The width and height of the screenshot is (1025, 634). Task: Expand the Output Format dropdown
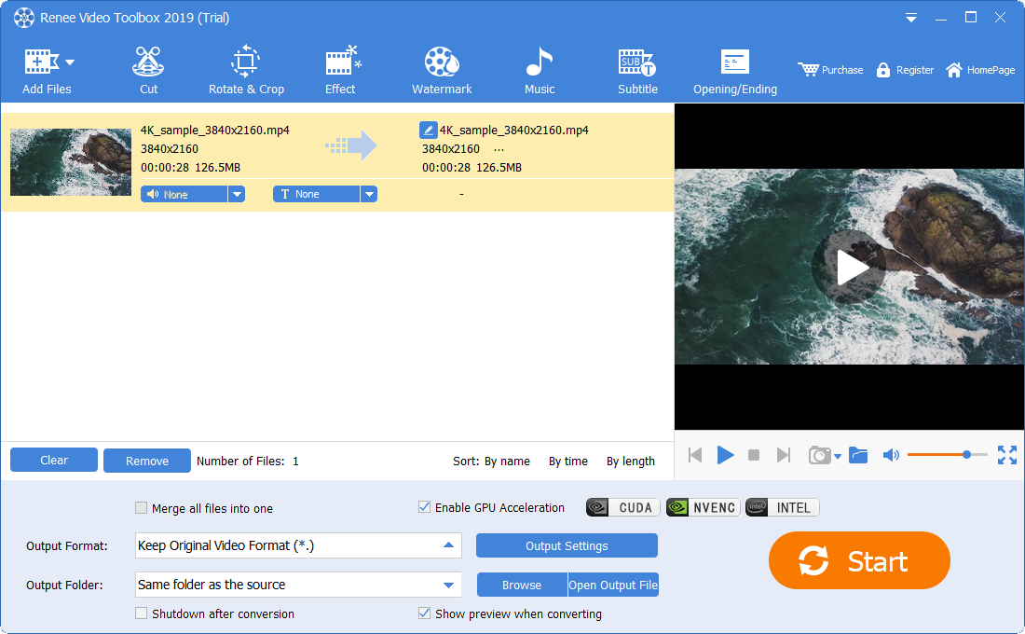point(448,545)
